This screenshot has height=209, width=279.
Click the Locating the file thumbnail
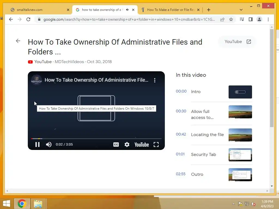coord(240,135)
